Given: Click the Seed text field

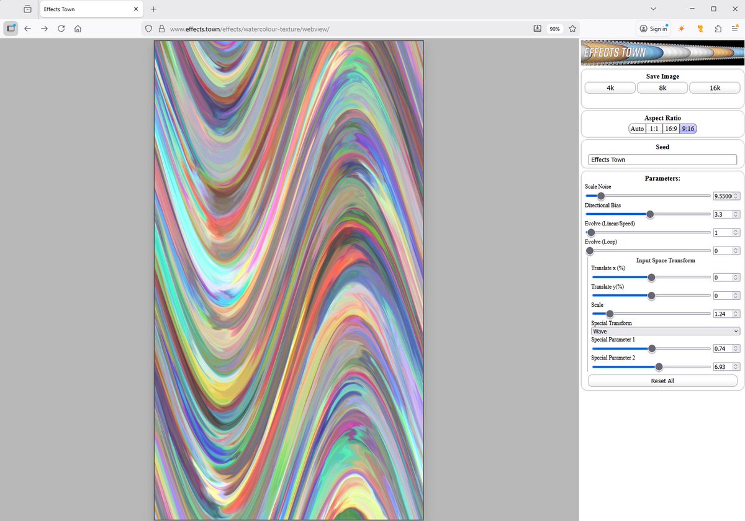Looking at the screenshot, I should (662, 160).
